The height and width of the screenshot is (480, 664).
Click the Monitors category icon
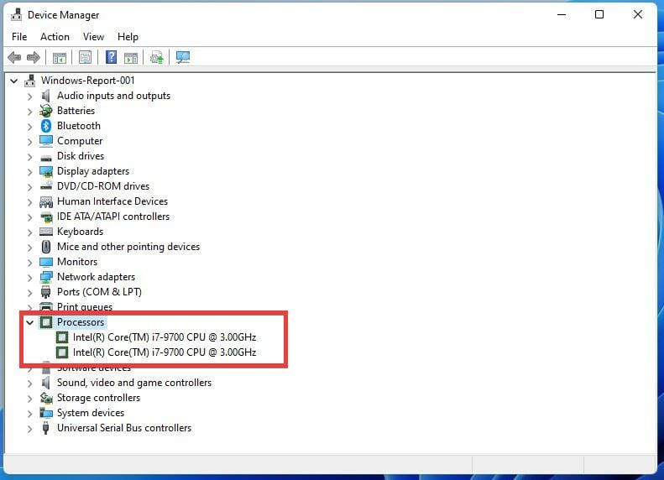pos(45,262)
